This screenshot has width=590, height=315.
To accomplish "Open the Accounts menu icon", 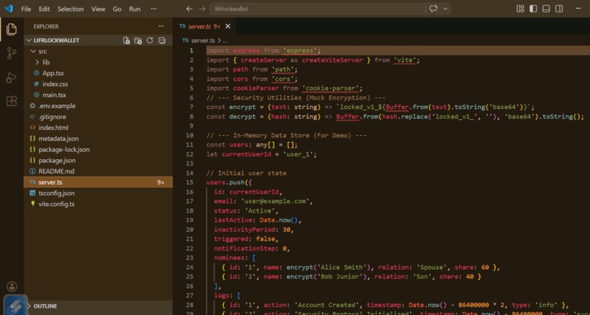I will 12,286.
